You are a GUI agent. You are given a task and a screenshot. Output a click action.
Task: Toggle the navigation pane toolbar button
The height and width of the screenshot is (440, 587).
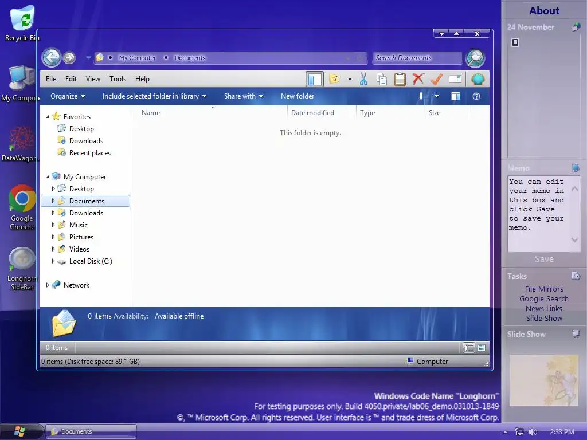[x=315, y=79]
